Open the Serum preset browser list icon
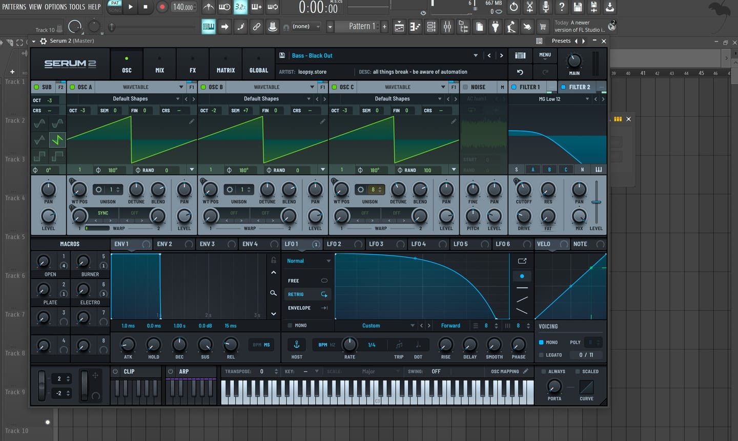The height and width of the screenshot is (441, 738). (520, 55)
